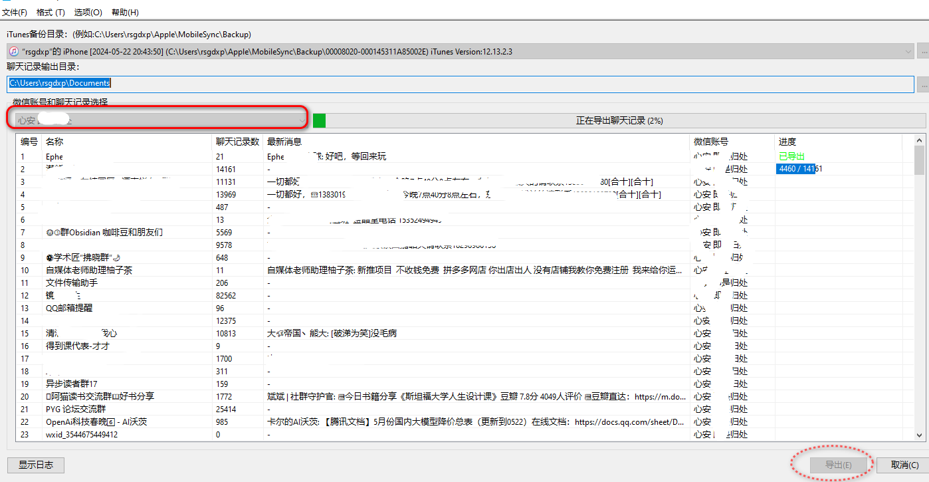This screenshot has width=929, height=482.
Task: Select the QQ邮箱提醒 row
Action: click(x=465, y=308)
